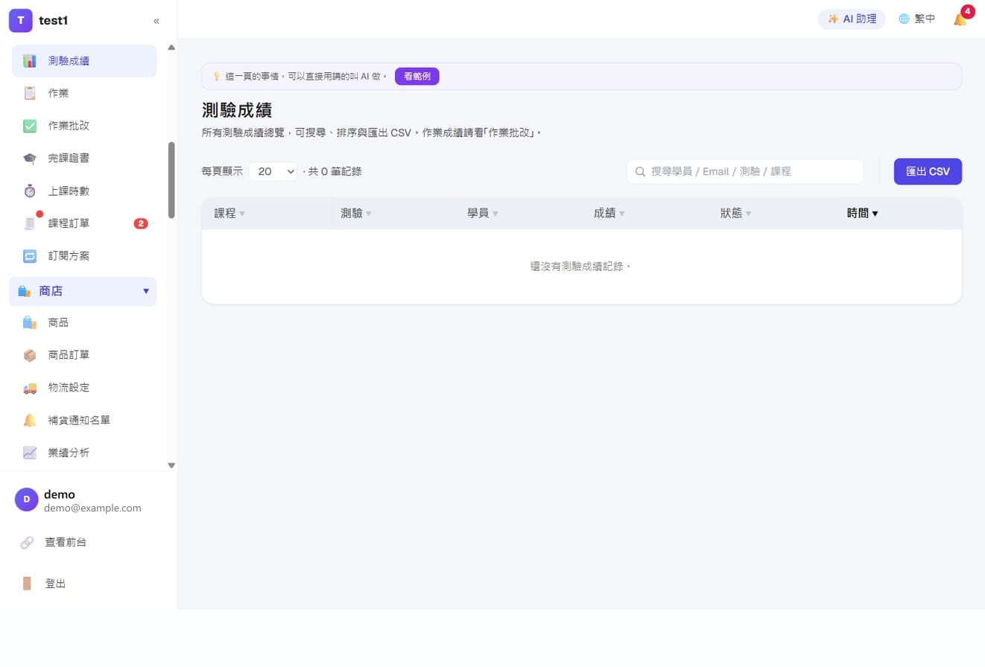Click the 看範例 button
Viewport: 985px width, 667px height.
[x=417, y=76]
